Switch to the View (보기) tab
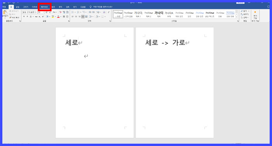 pos(75,7)
